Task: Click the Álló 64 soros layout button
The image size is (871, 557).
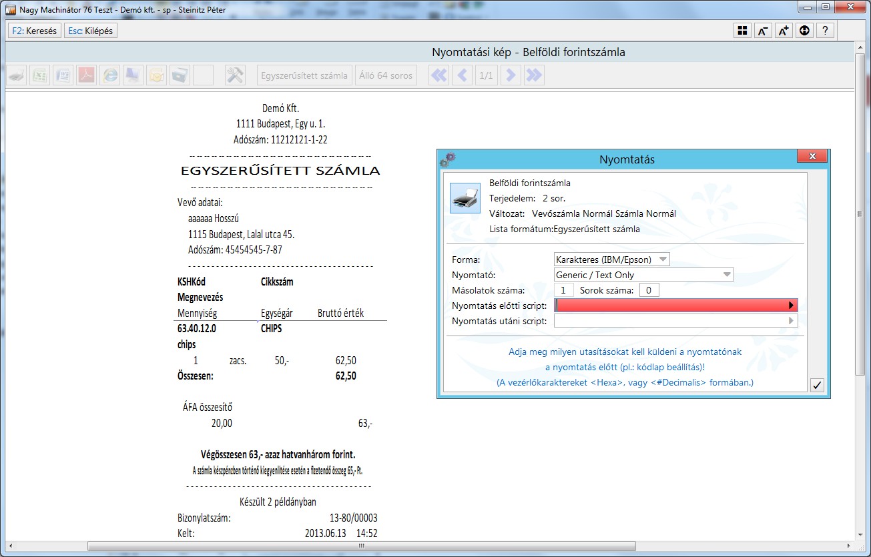Action: point(385,75)
